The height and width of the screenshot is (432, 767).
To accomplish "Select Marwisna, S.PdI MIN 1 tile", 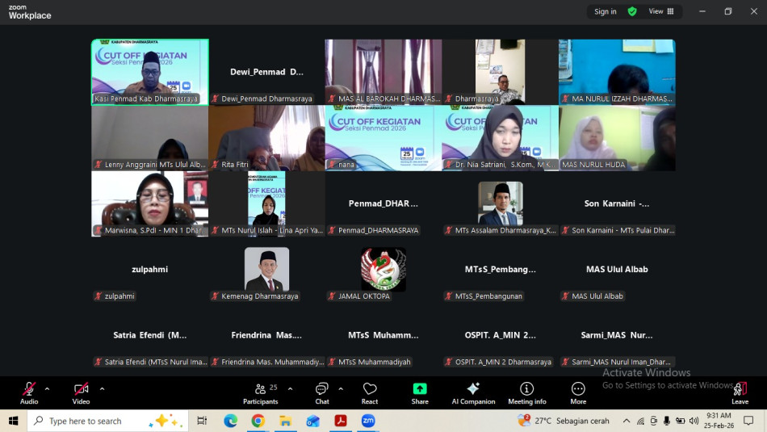I will (149, 203).
